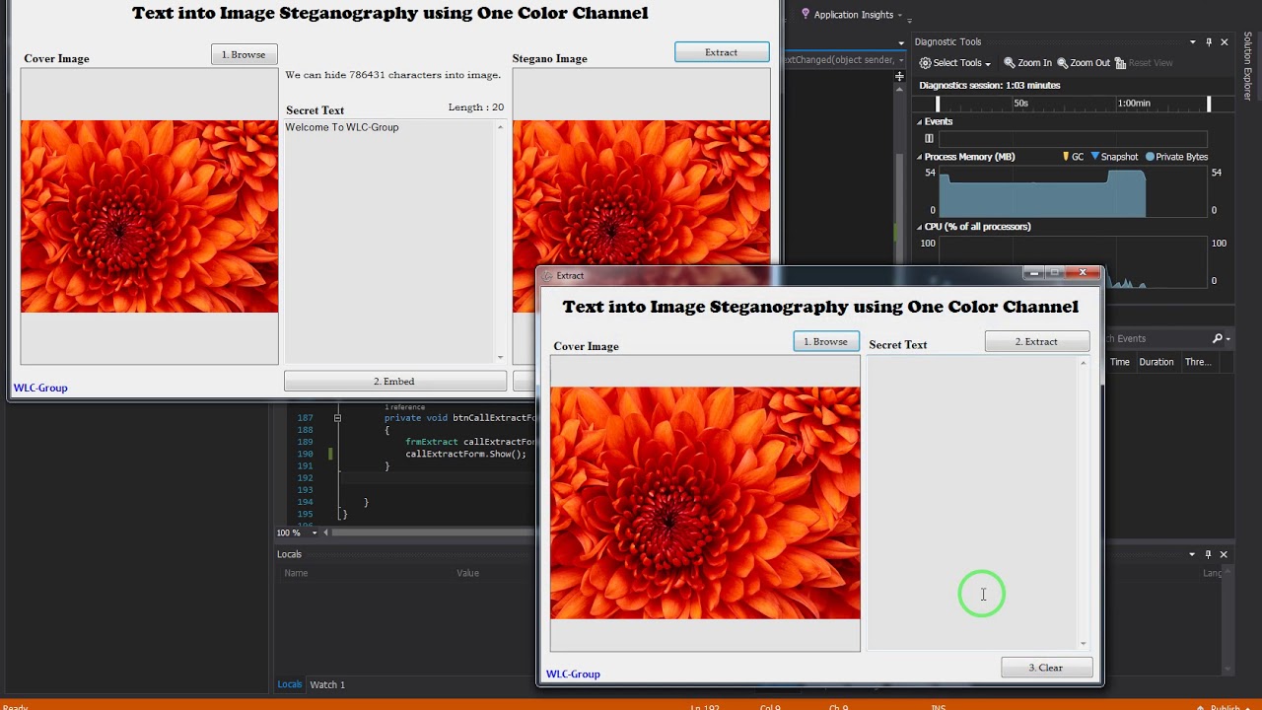Screen dimensions: 1262x710
Task: Switch to the Locals tab
Action: point(290,684)
